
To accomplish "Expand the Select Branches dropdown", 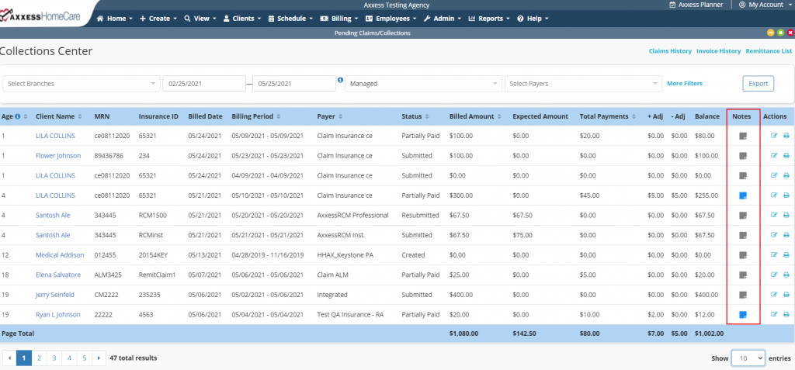I will pyautogui.click(x=81, y=84).
